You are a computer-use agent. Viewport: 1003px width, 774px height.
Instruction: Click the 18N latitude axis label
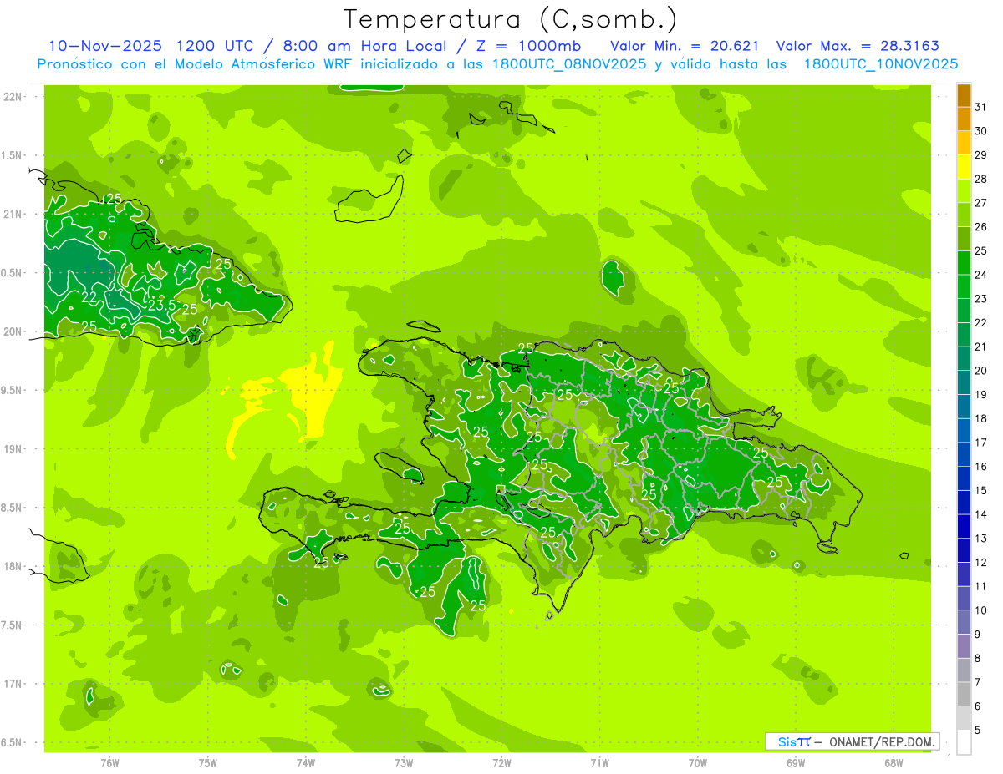(x=14, y=566)
